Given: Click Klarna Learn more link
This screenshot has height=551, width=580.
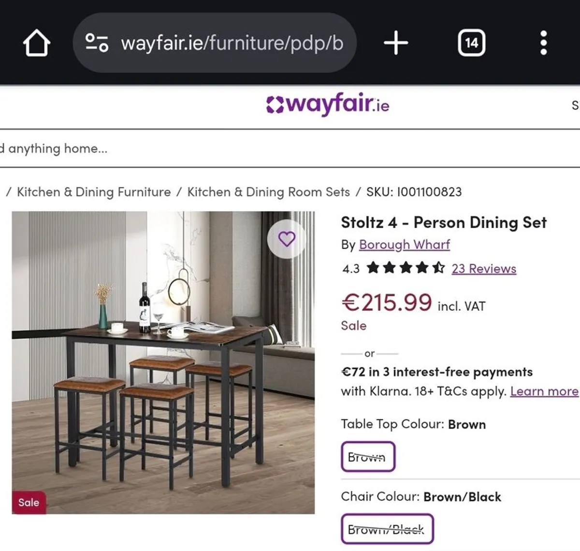Looking at the screenshot, I should 544,391.
